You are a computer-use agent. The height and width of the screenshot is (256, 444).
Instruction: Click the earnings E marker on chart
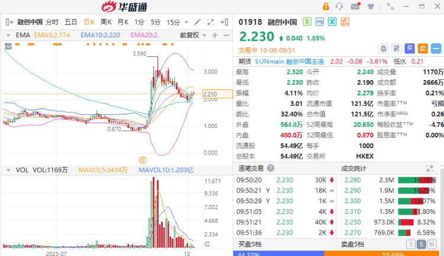tap(143, 160)
